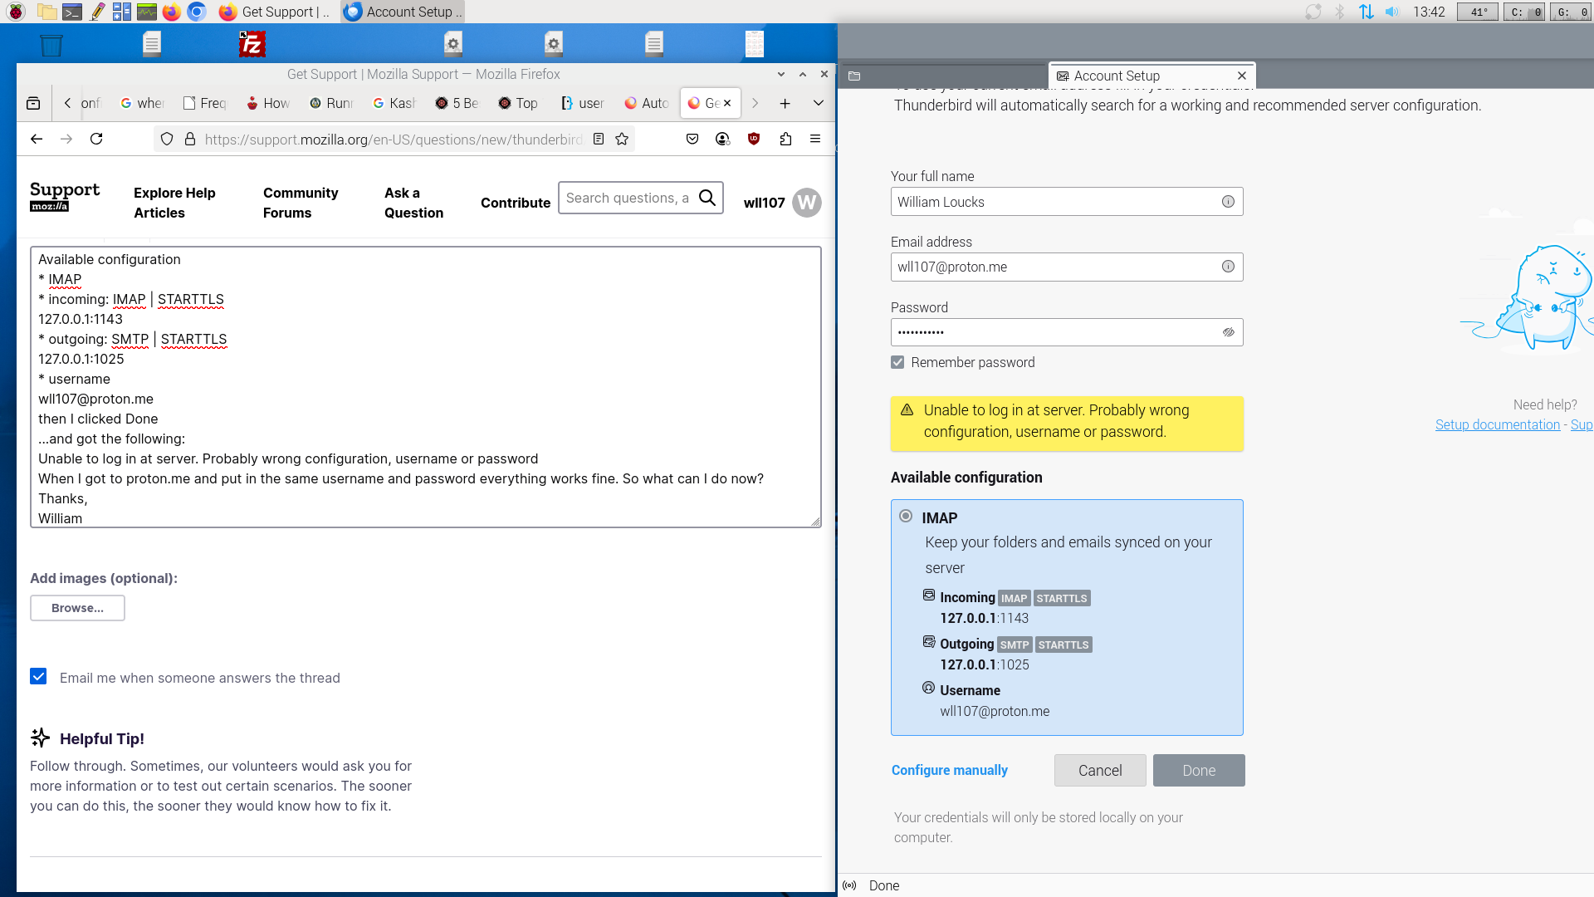Open the Wastebasket on the desktop

51,44
